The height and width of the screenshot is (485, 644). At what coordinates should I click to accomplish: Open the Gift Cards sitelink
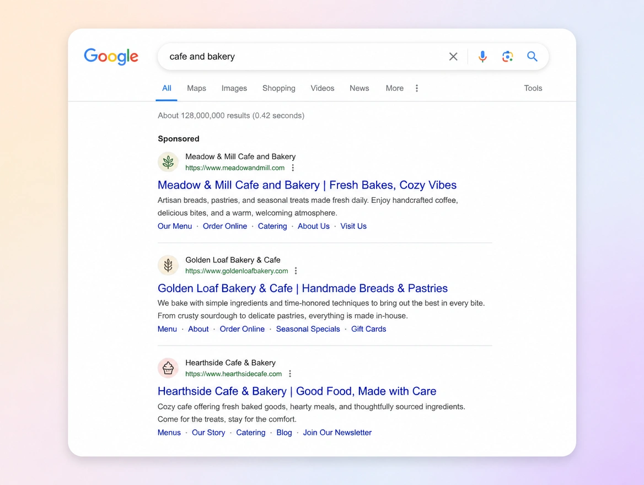[368, 329]
